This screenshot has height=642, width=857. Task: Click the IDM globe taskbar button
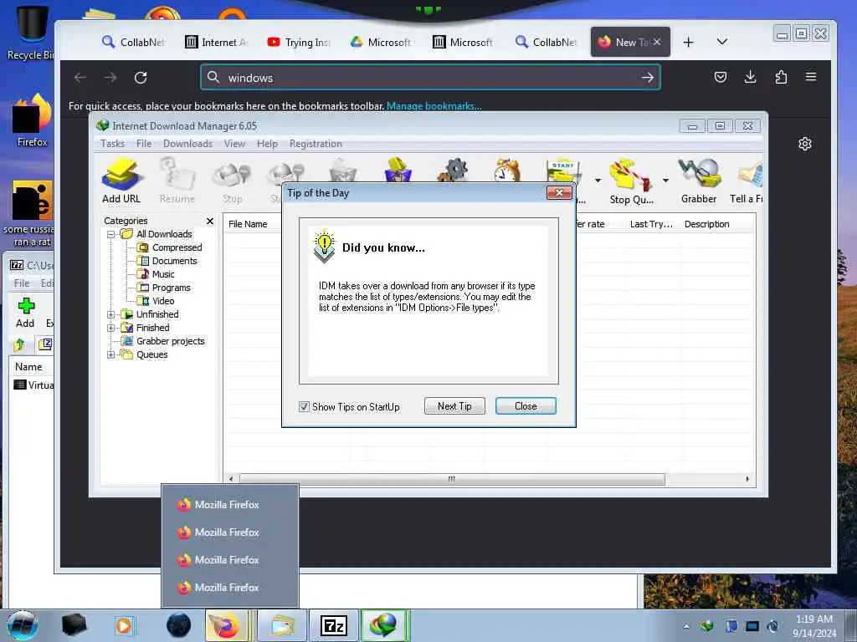[x=385, y=625]
